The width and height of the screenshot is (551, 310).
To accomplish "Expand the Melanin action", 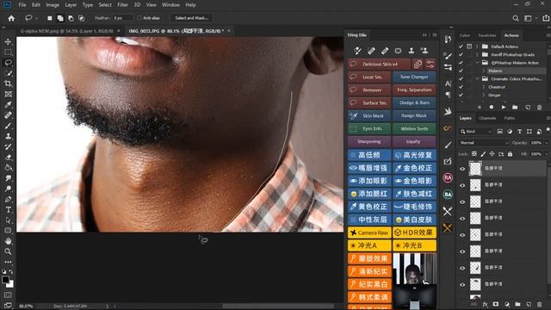I will click(x=484, y=71).
